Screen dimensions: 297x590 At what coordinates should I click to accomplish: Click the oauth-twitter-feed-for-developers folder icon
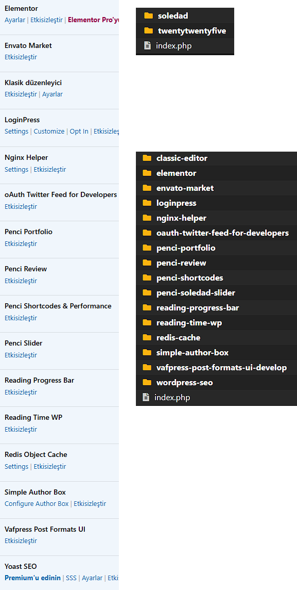tap(147, 233)
